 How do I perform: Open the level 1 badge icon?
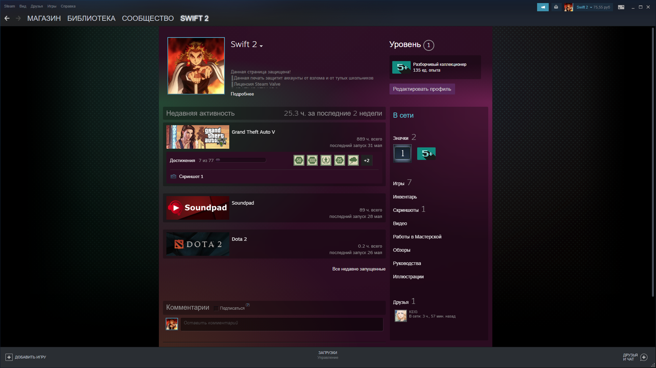click(402, 153)
